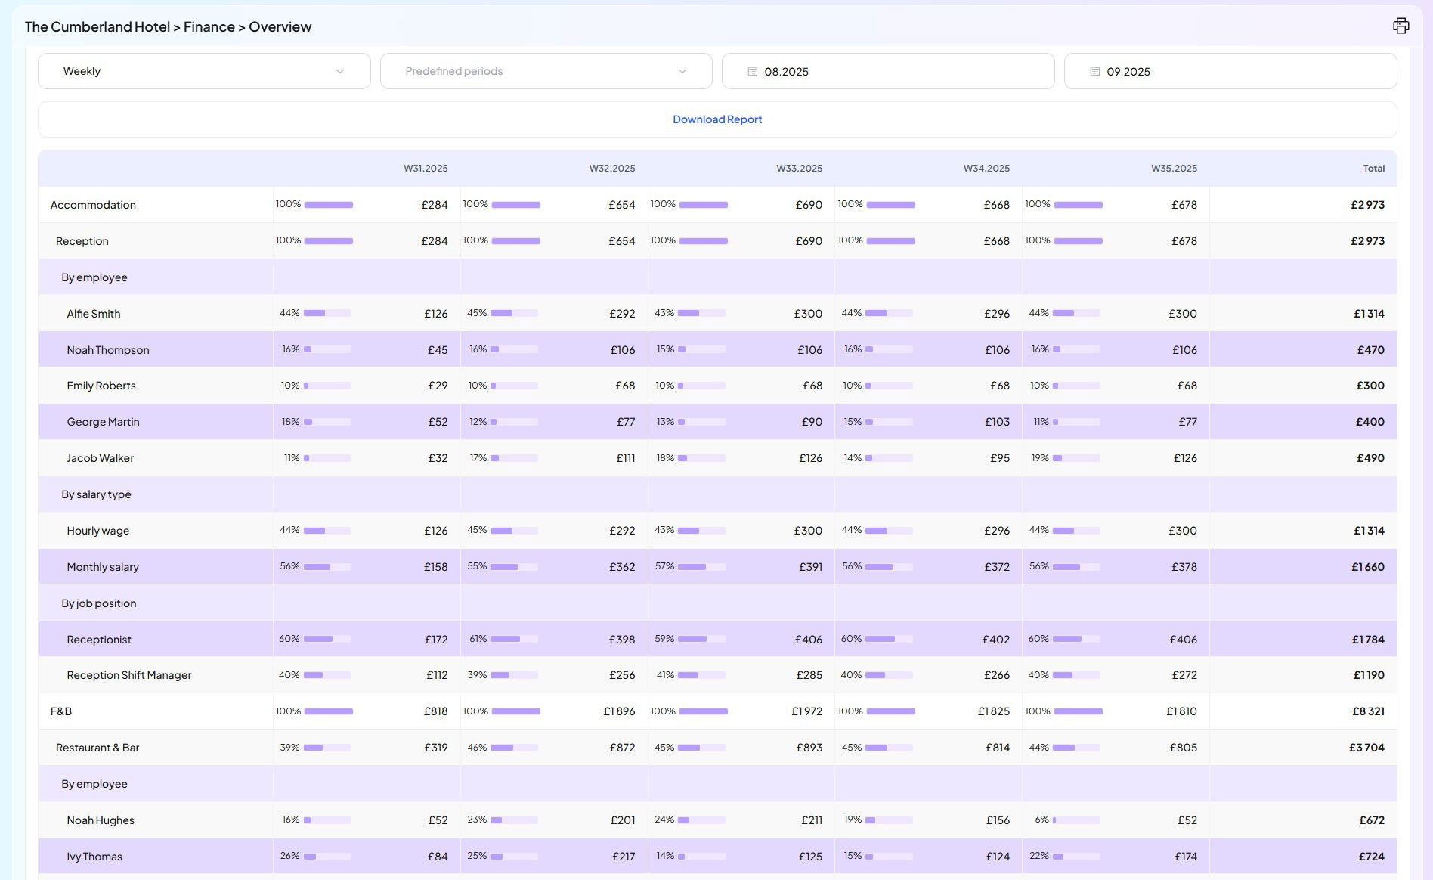Click the Total column header
This screenshot has width=1433, height=880.
click(x=1373, y=169)
